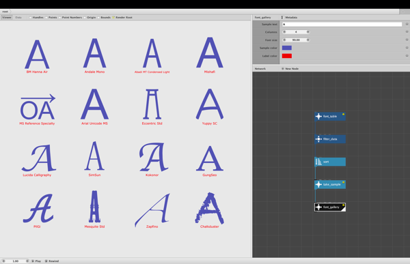Enable the Points checkbox

point(46,18)
